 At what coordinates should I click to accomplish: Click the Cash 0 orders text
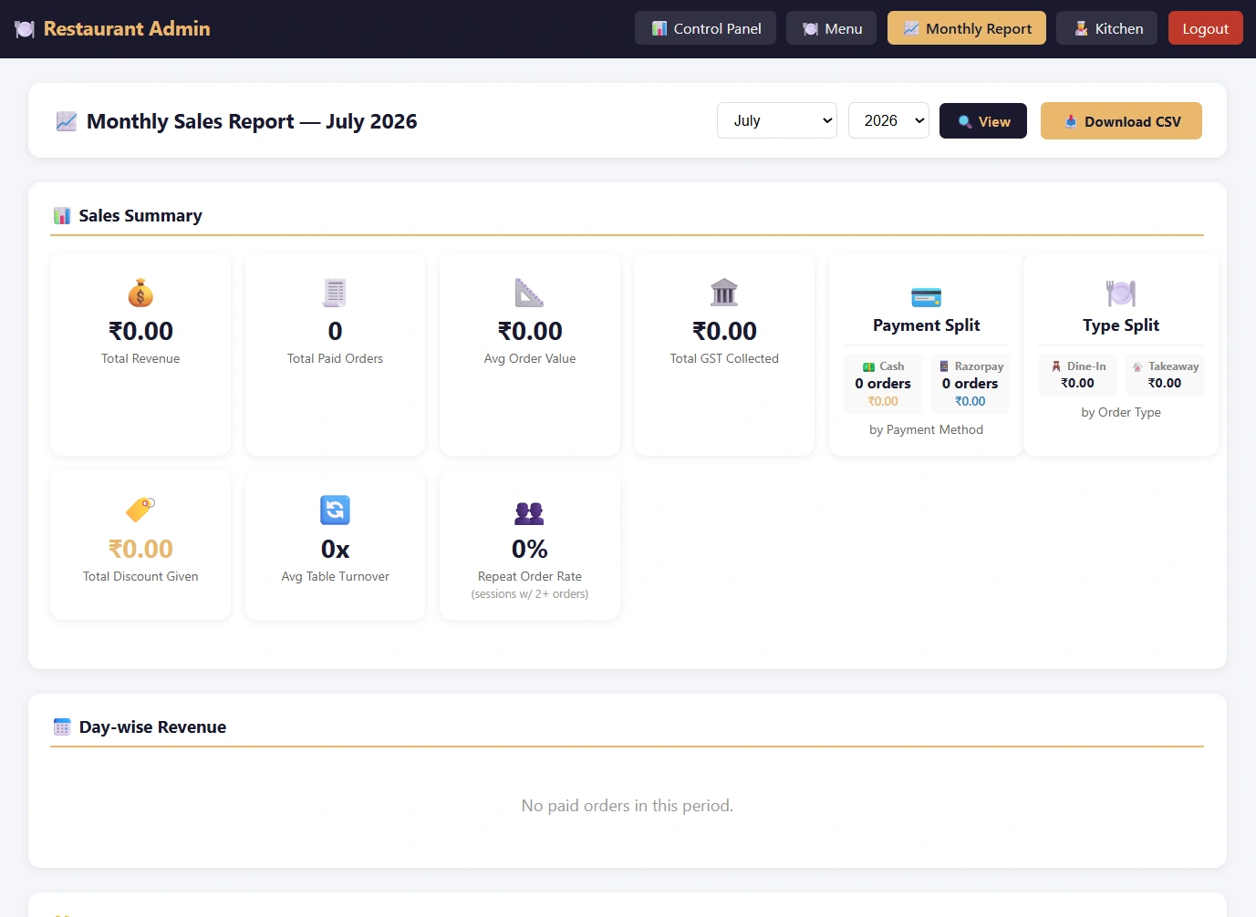(x=883, y=384)
